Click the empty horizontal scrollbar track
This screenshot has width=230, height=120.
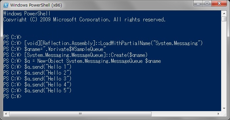(x=183, y=114)
